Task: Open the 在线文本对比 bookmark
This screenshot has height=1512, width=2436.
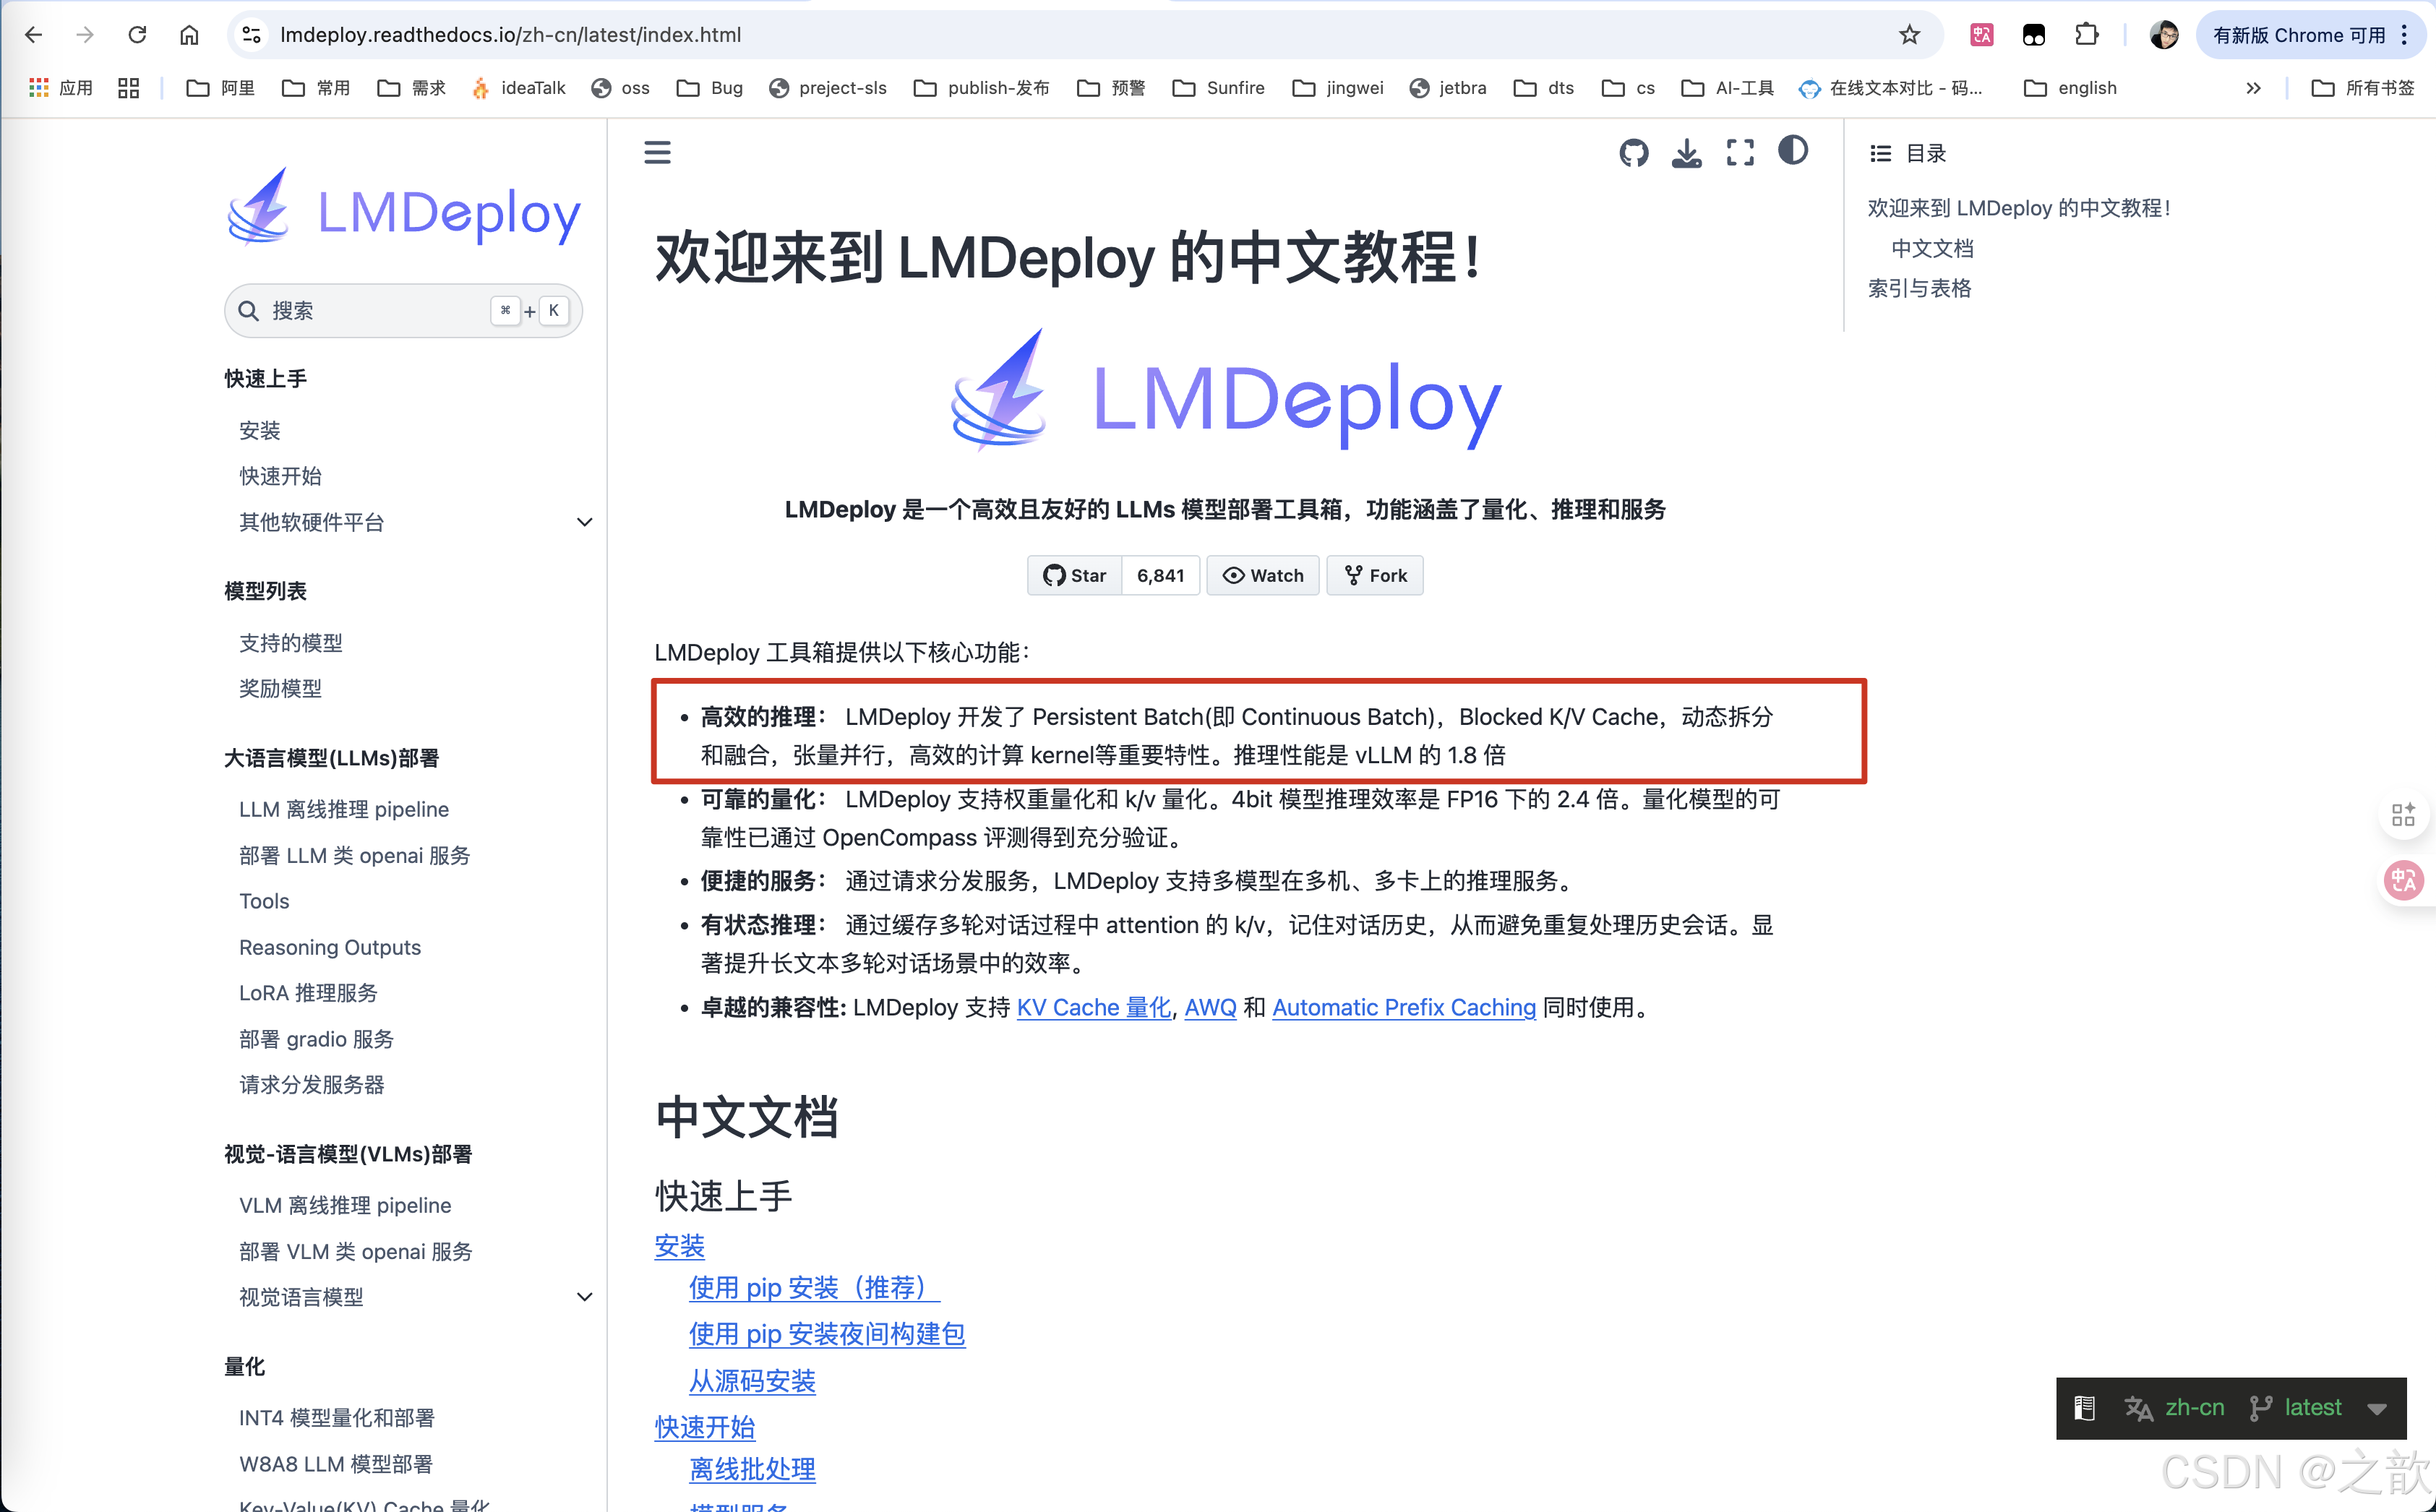Action: (x=1890, y=88)
